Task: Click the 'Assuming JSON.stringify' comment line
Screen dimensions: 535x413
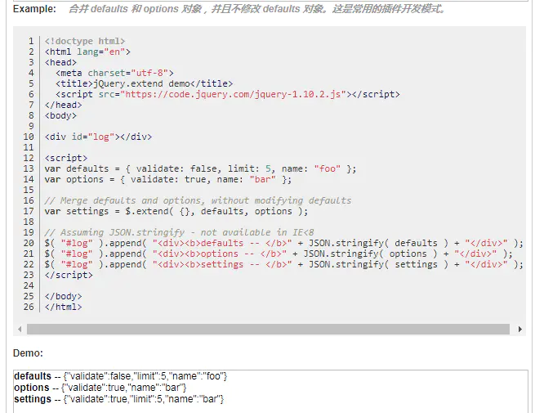Action: 179,232
